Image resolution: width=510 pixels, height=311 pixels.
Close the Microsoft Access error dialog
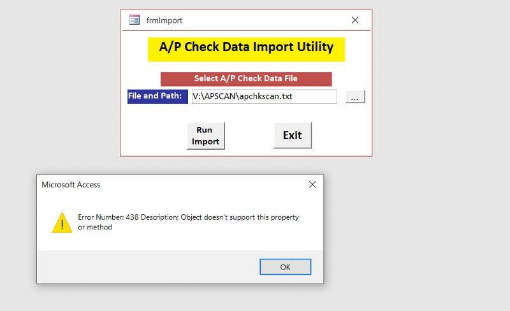click(312, 184)
